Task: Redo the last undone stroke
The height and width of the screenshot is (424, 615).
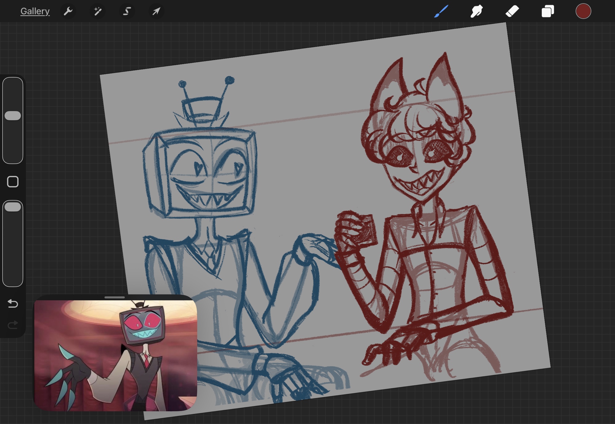Action: coord(13,325)
